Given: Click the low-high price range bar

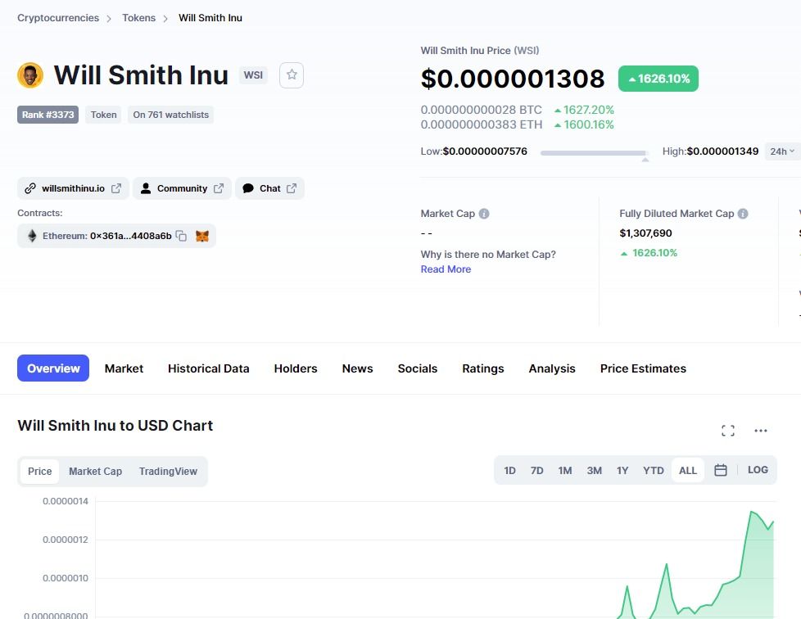Looking at the screenshot, I should tap(594, 153).
